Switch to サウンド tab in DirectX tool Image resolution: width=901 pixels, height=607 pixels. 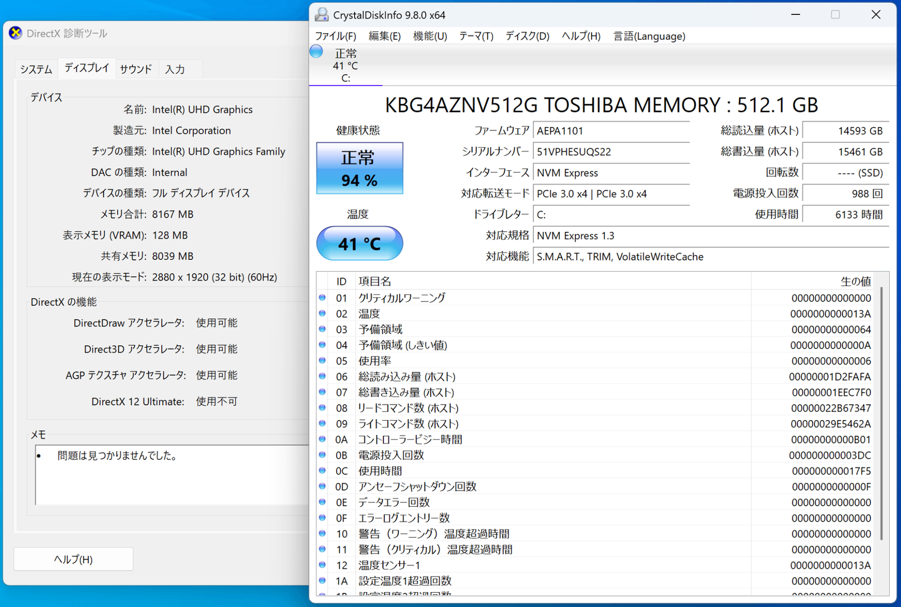(136, 69)
